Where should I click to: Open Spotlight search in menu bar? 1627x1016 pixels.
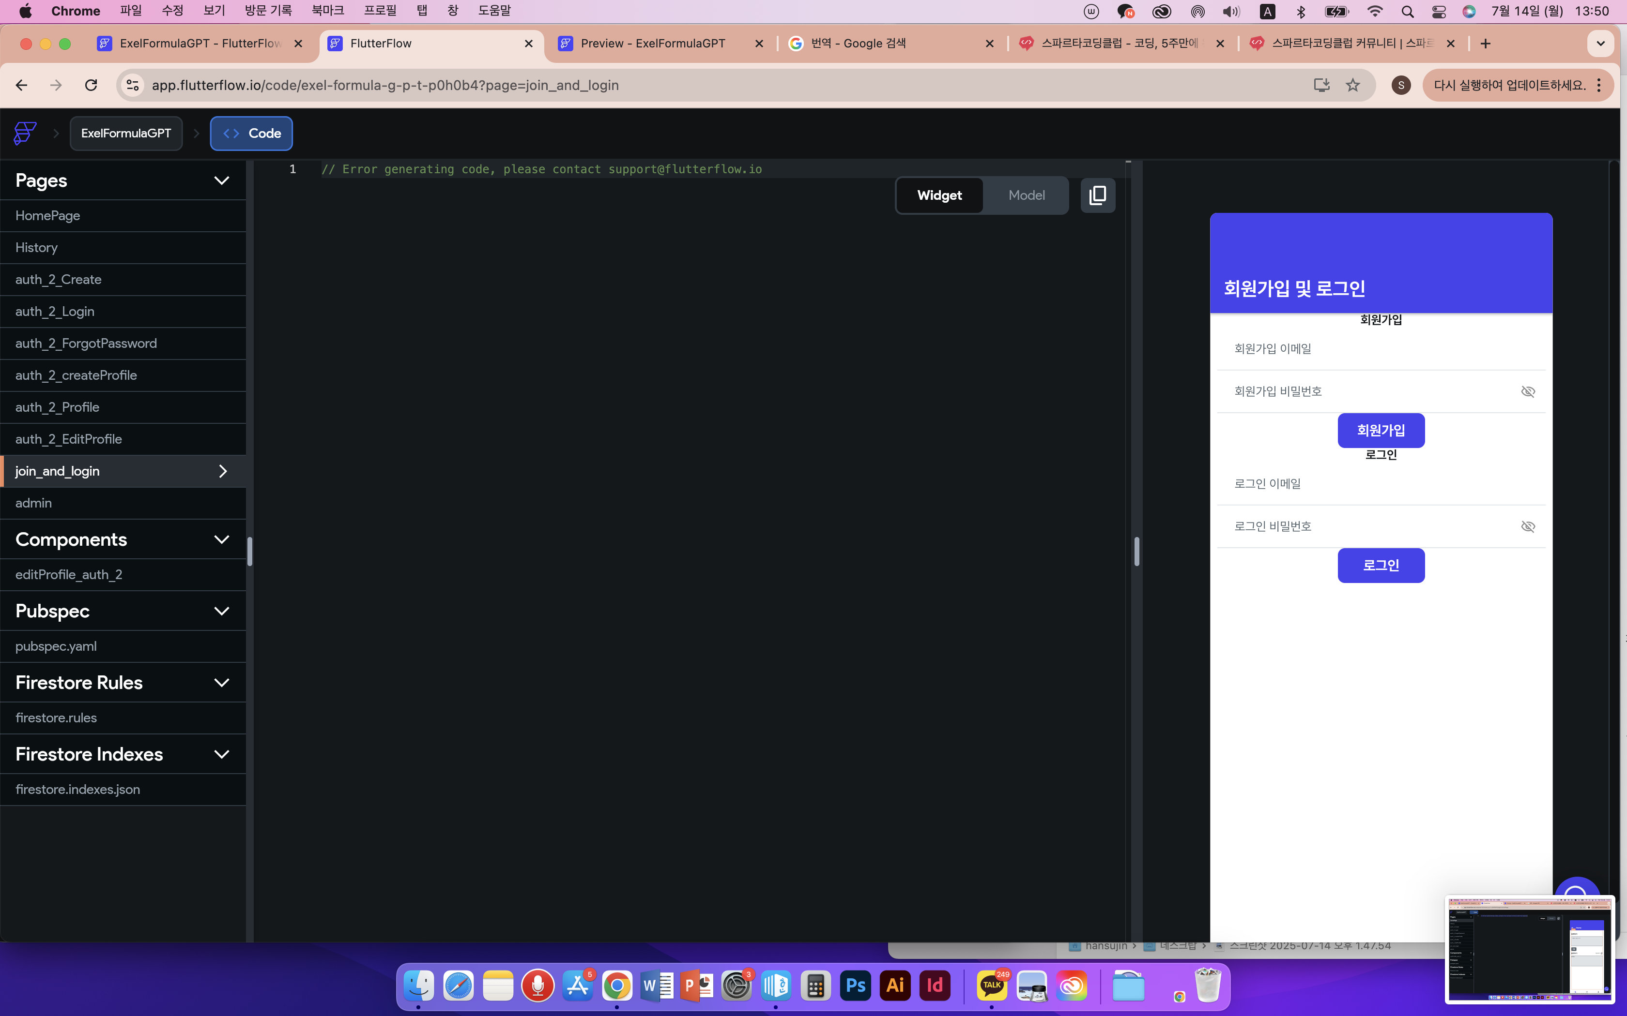pyautogui.click(x=1407, y=12)
